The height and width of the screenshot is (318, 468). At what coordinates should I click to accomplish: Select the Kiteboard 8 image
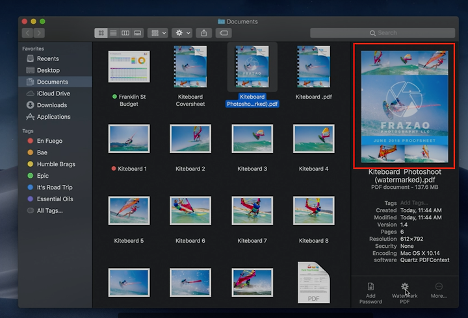[x=314, y=210]
